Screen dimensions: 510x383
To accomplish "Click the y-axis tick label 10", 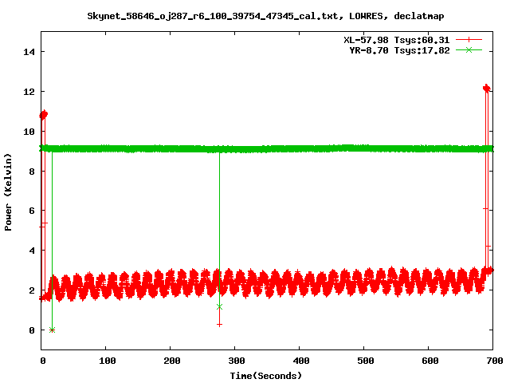I will 29,132.
